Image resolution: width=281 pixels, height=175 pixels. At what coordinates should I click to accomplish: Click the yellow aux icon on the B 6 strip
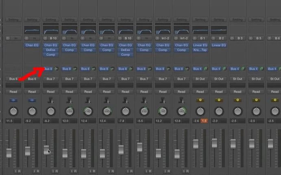pyautogui.click(x=275, y=100)
